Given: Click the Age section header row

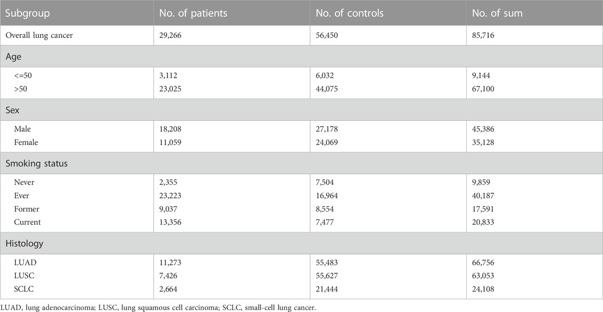Looking at the screenshot, I should 301,56.
